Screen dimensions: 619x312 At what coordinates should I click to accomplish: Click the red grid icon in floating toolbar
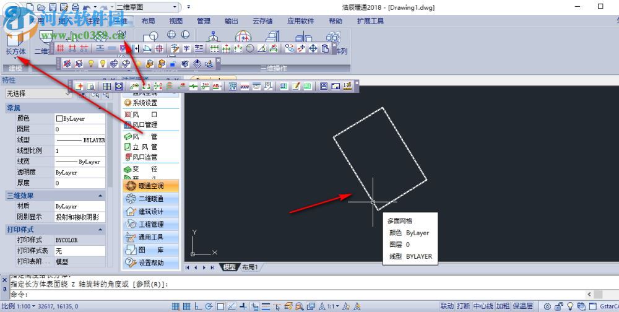tap(60, 48)
